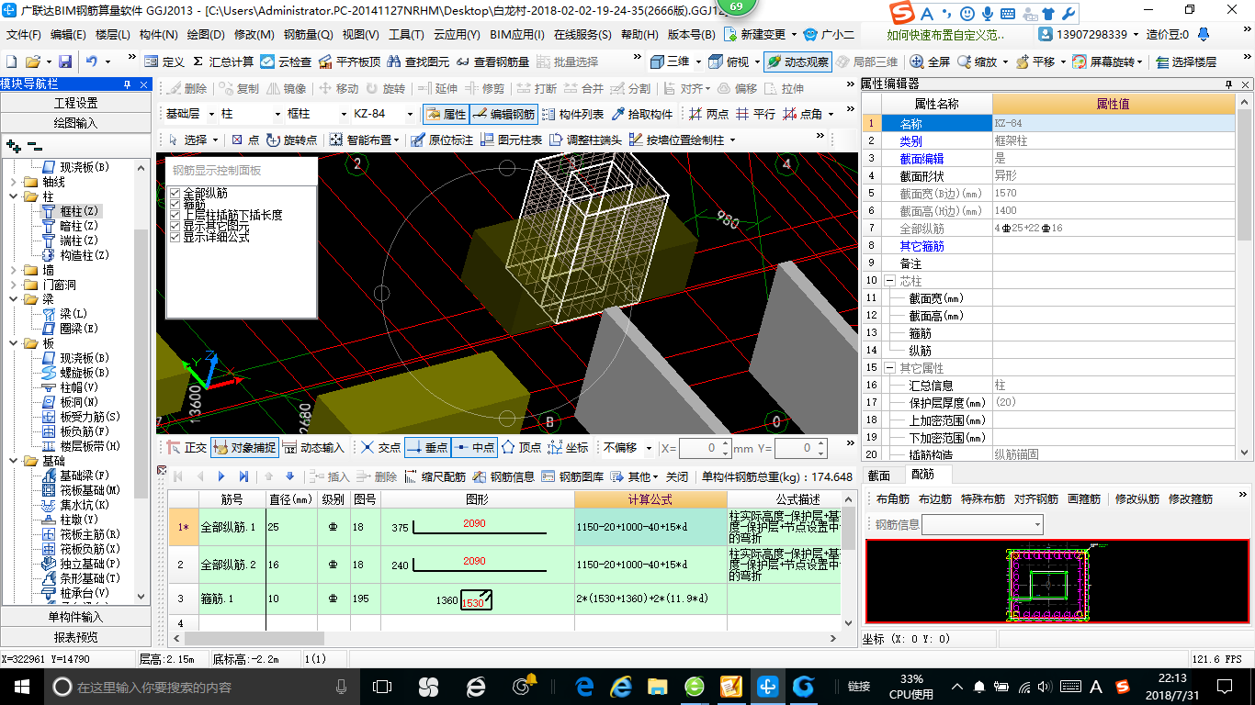Click Windows Start button

tap(20, 686)
